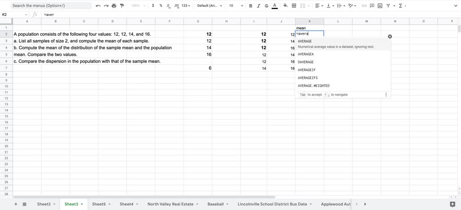Open the font size dropdown
This screenshot has width=461, height=210.
(236, 6)
